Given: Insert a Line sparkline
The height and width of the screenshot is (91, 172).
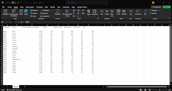Looking at the screenshot, I should pyautogui.click(x=102, y=12).
